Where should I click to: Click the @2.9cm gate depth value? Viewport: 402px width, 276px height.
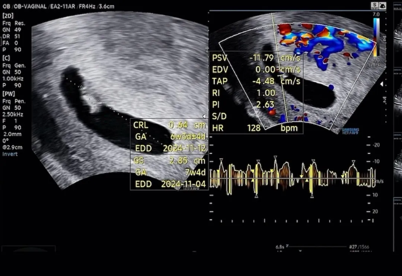(12, 147)
